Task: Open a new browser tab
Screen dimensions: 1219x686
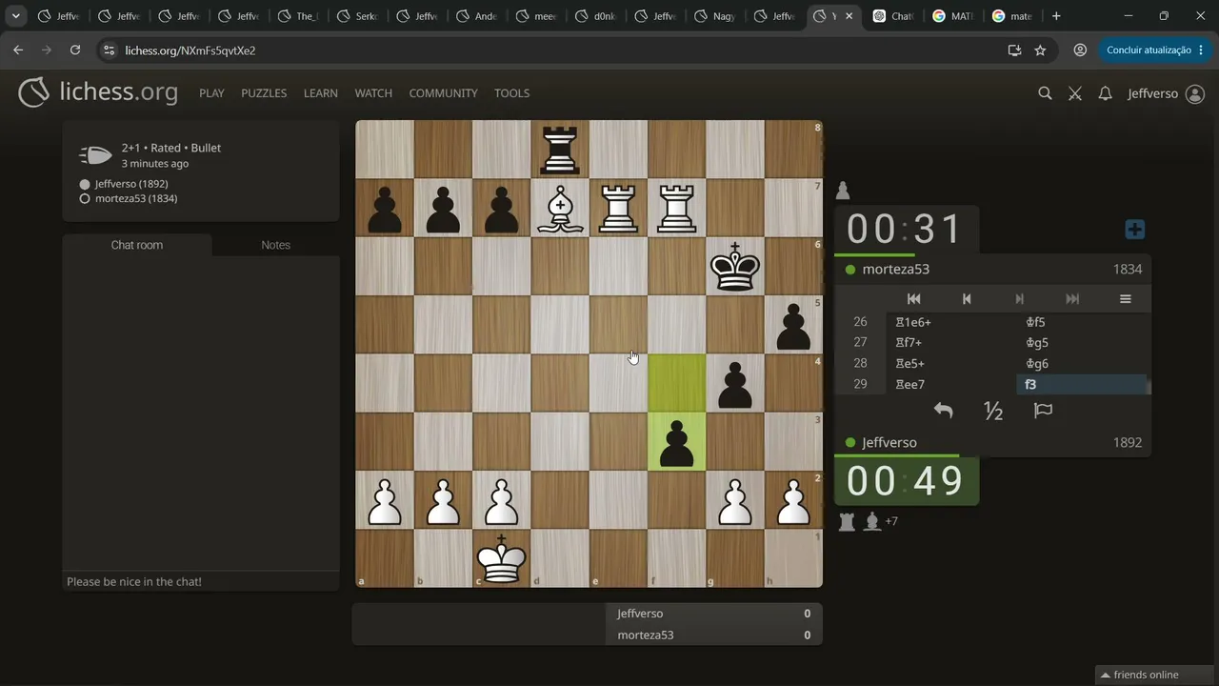Action: [1056, 16]
